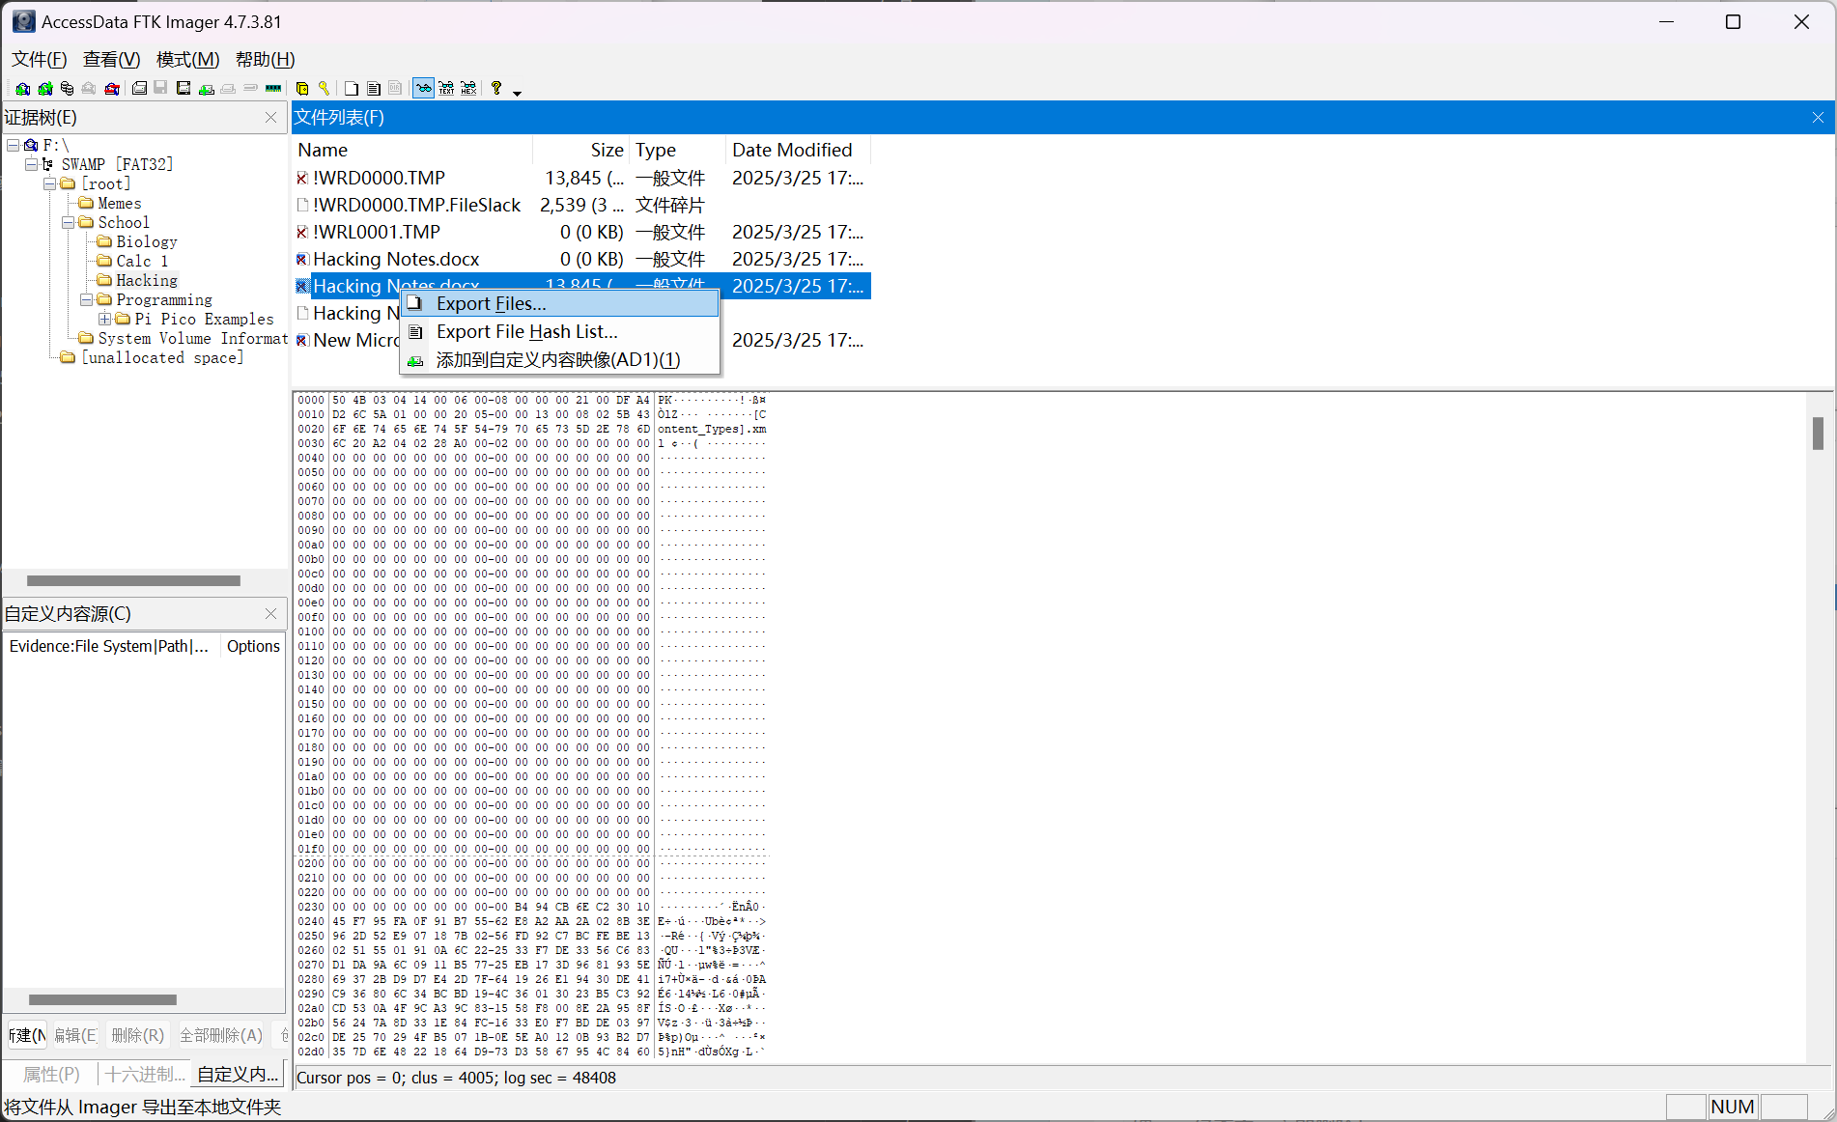Viewport: 1837px width, 1122px height.
Task: Click the Add Evidence Item toolbar icon
Action: tap(22, 89)
